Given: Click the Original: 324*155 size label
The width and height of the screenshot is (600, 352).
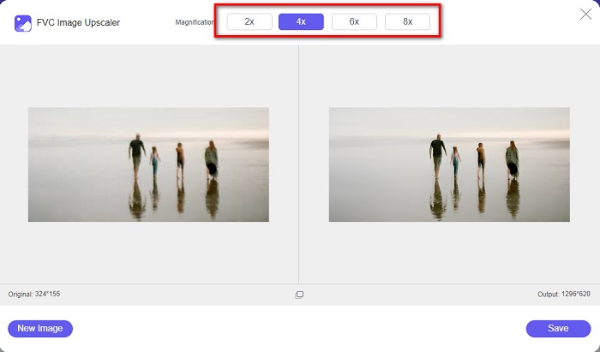Looking at the screenshot, I should 34,295.
